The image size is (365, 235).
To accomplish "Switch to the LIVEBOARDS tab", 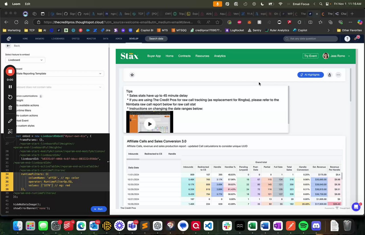I will pyautogui.click(x=58, y=39).
